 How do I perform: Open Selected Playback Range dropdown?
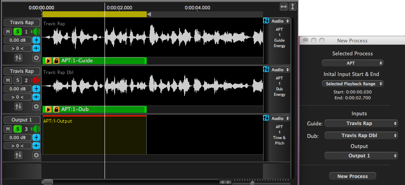pyautogui.click(x=353, y=84)
